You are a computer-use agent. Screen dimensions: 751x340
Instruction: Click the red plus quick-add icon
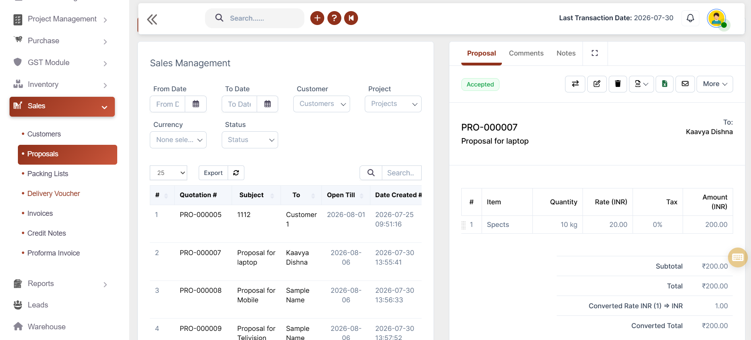[x=317, y=18]
